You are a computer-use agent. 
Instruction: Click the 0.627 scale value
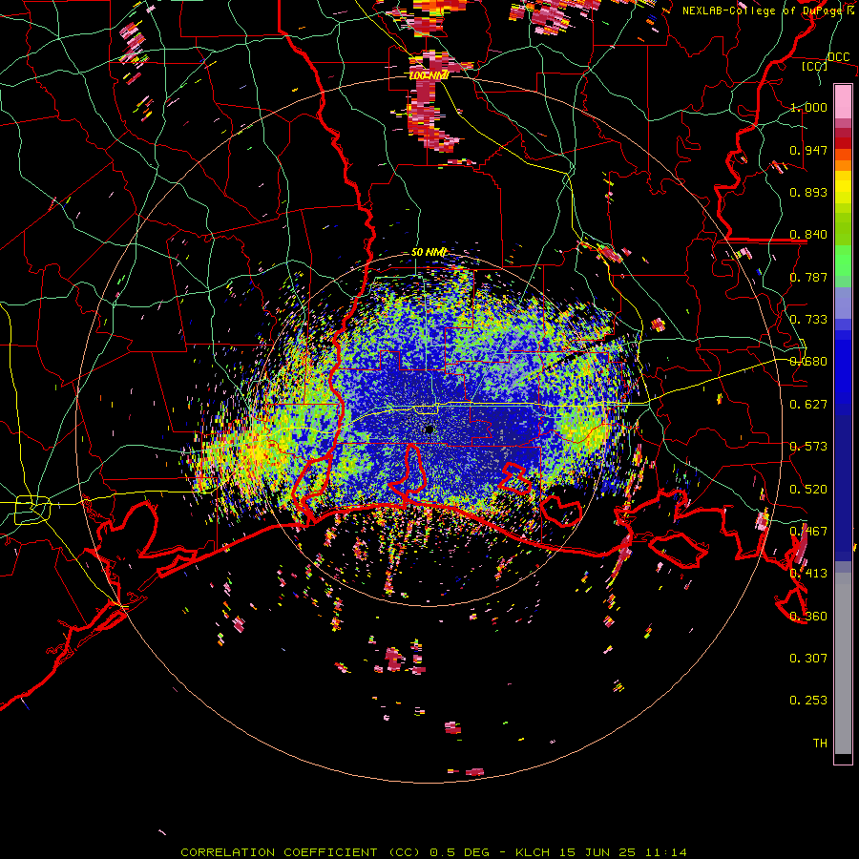coord(808,405)
